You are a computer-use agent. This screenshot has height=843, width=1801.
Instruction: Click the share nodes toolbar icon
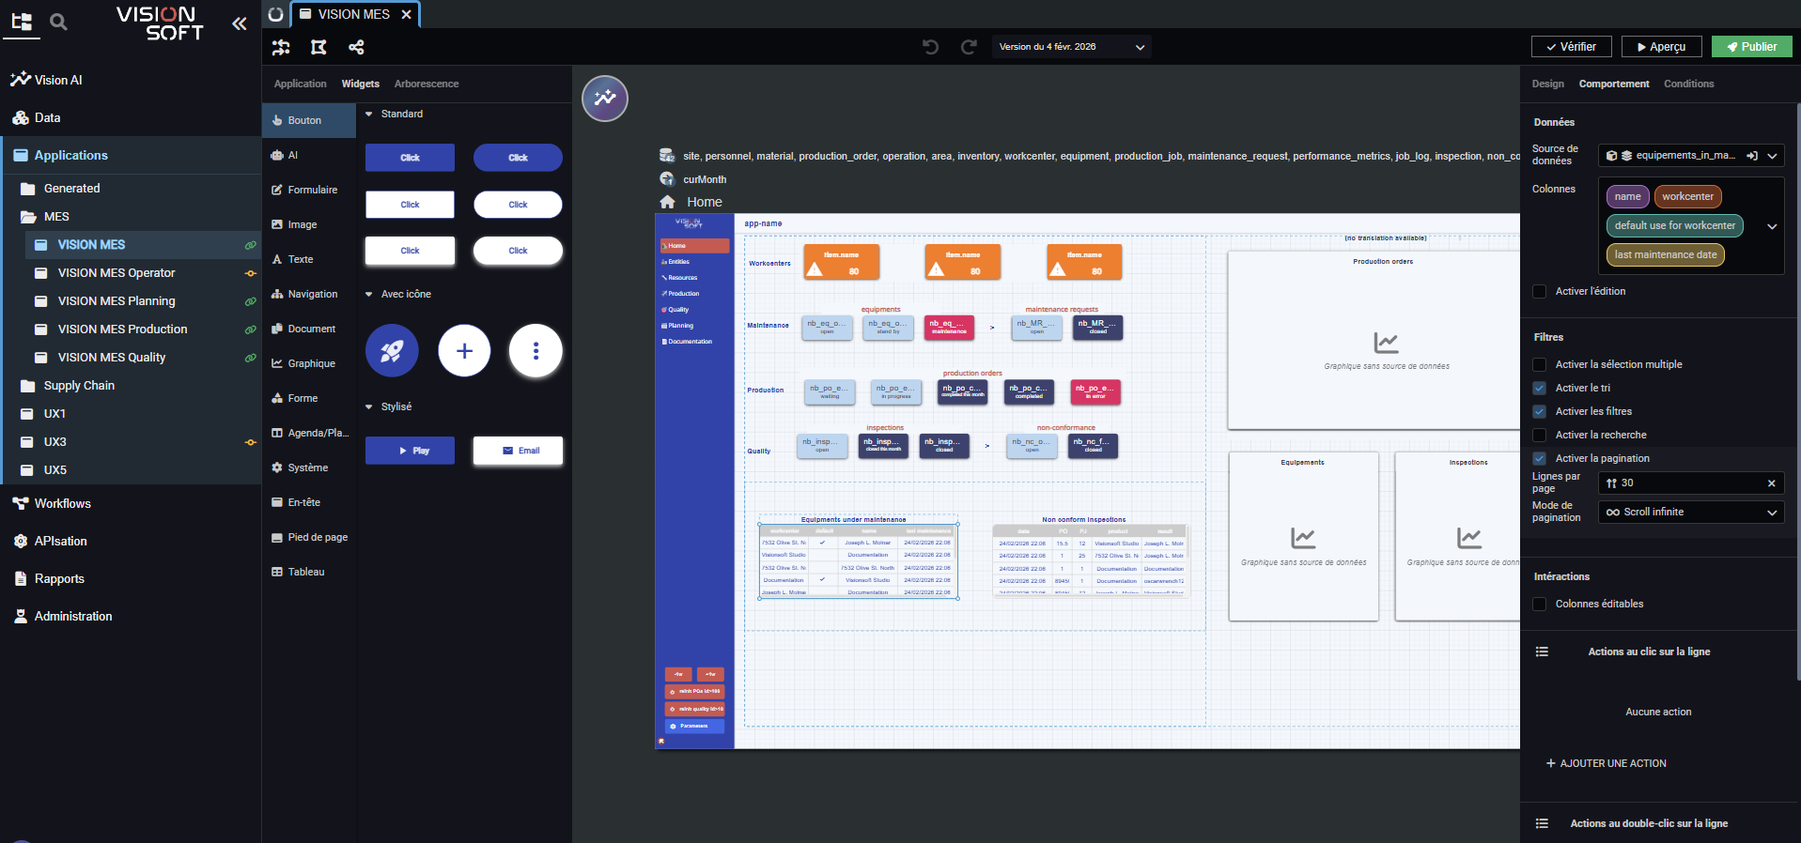pyautogui.click(x=356, y=47)
